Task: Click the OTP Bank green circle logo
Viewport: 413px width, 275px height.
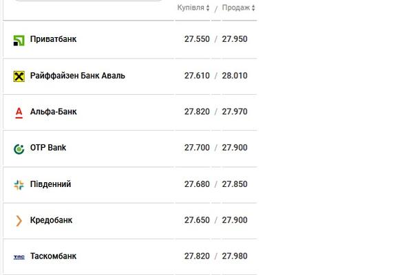Action: pos(19,149)
